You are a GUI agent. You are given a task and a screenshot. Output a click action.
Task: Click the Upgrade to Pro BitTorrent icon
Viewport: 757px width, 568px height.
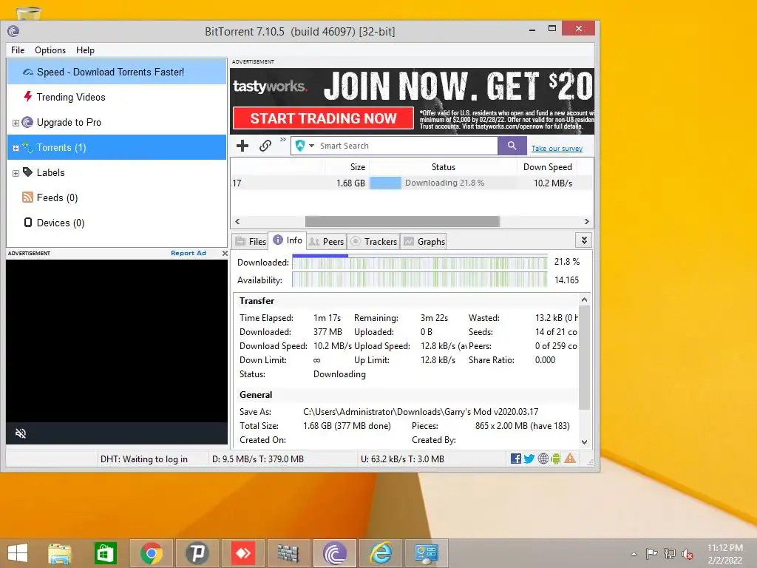pyautogui.click(x=27, y=122)
